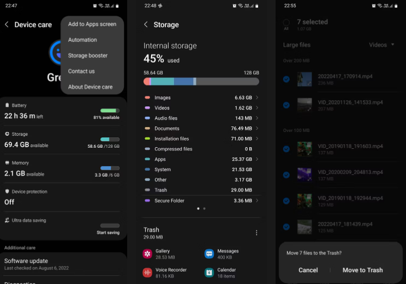Confirm Move to Trash

click(362, 270)
